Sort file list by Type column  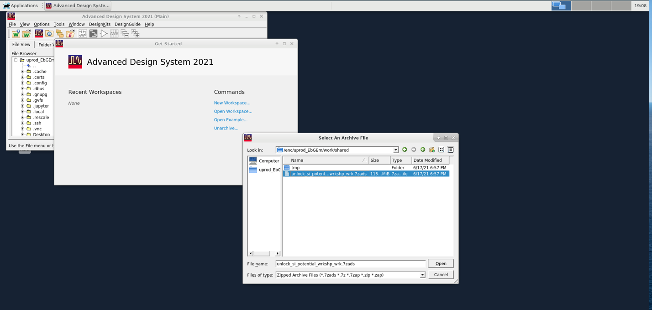pyautogui.click(x=401, y=160)
